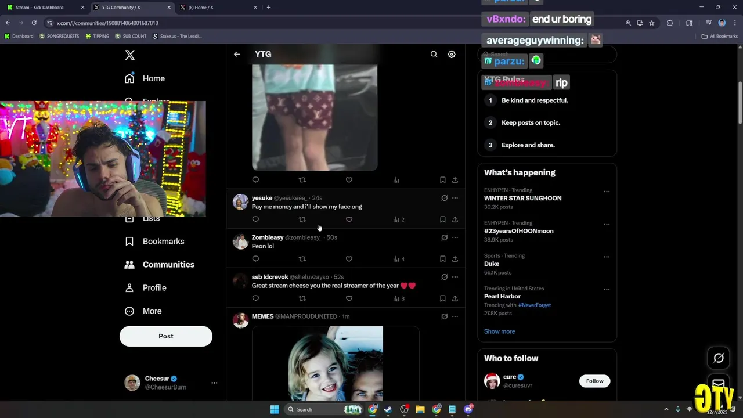This screenshot has height=418, width=743.
Task: Open Grok icon on yesuke's post
Action: click(x=444, y=198)
